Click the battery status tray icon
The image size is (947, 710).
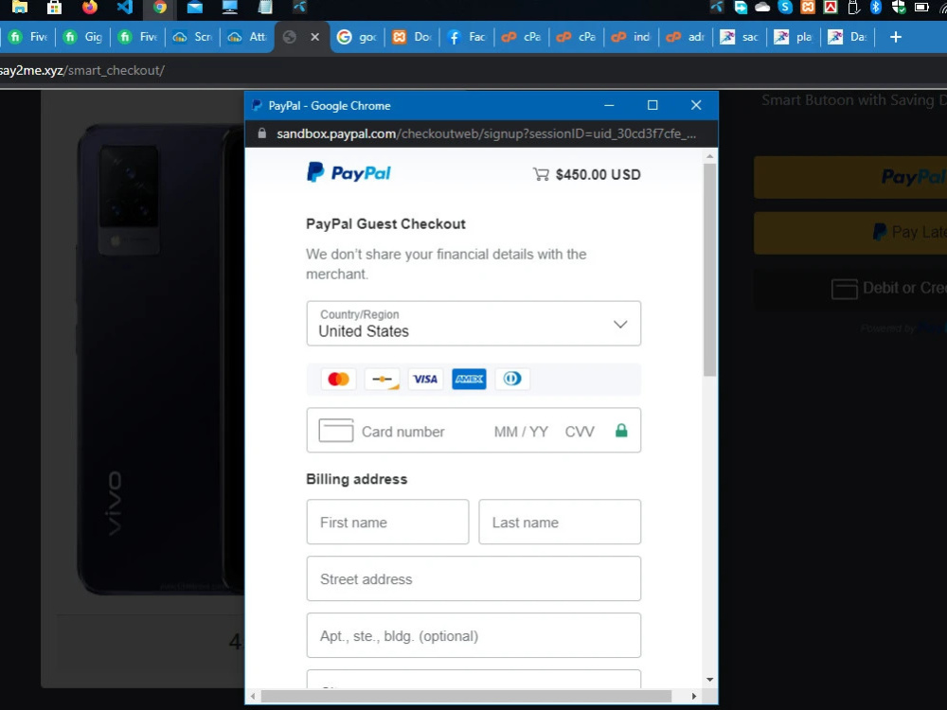pos(921,7)
